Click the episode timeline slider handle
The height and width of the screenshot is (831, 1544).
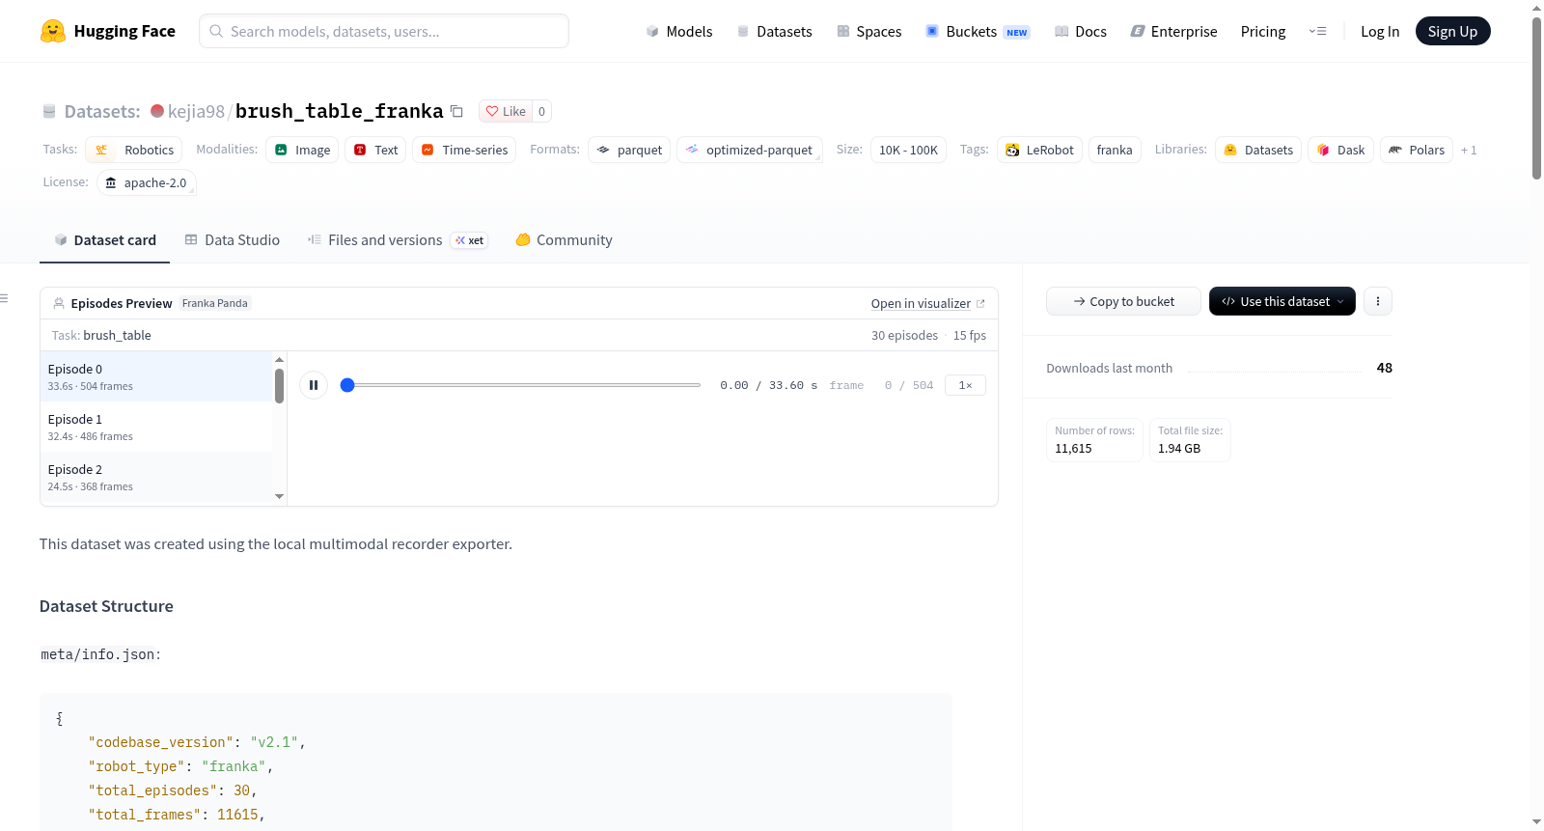(x=348, y=385)
